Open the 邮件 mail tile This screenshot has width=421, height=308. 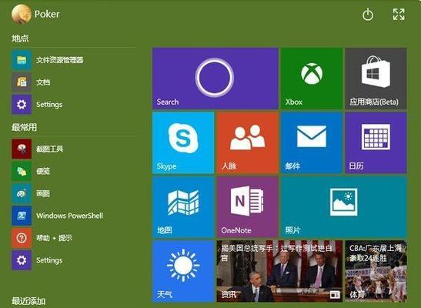click(312, 142)
